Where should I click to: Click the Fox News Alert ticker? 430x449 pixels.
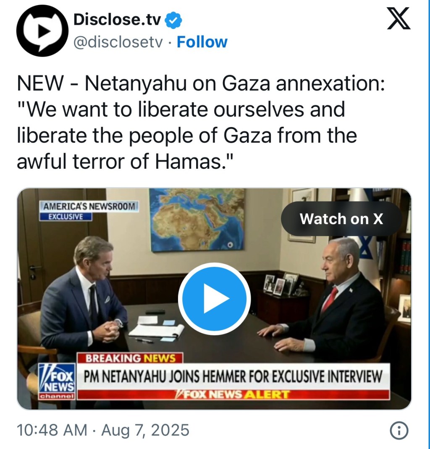233,394
